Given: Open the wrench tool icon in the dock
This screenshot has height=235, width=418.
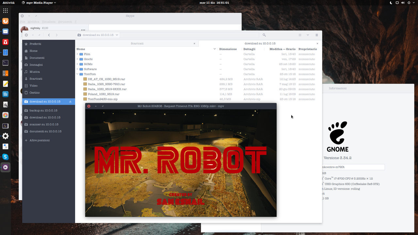Looking at the screenshot, I should (x=5, y=105).
